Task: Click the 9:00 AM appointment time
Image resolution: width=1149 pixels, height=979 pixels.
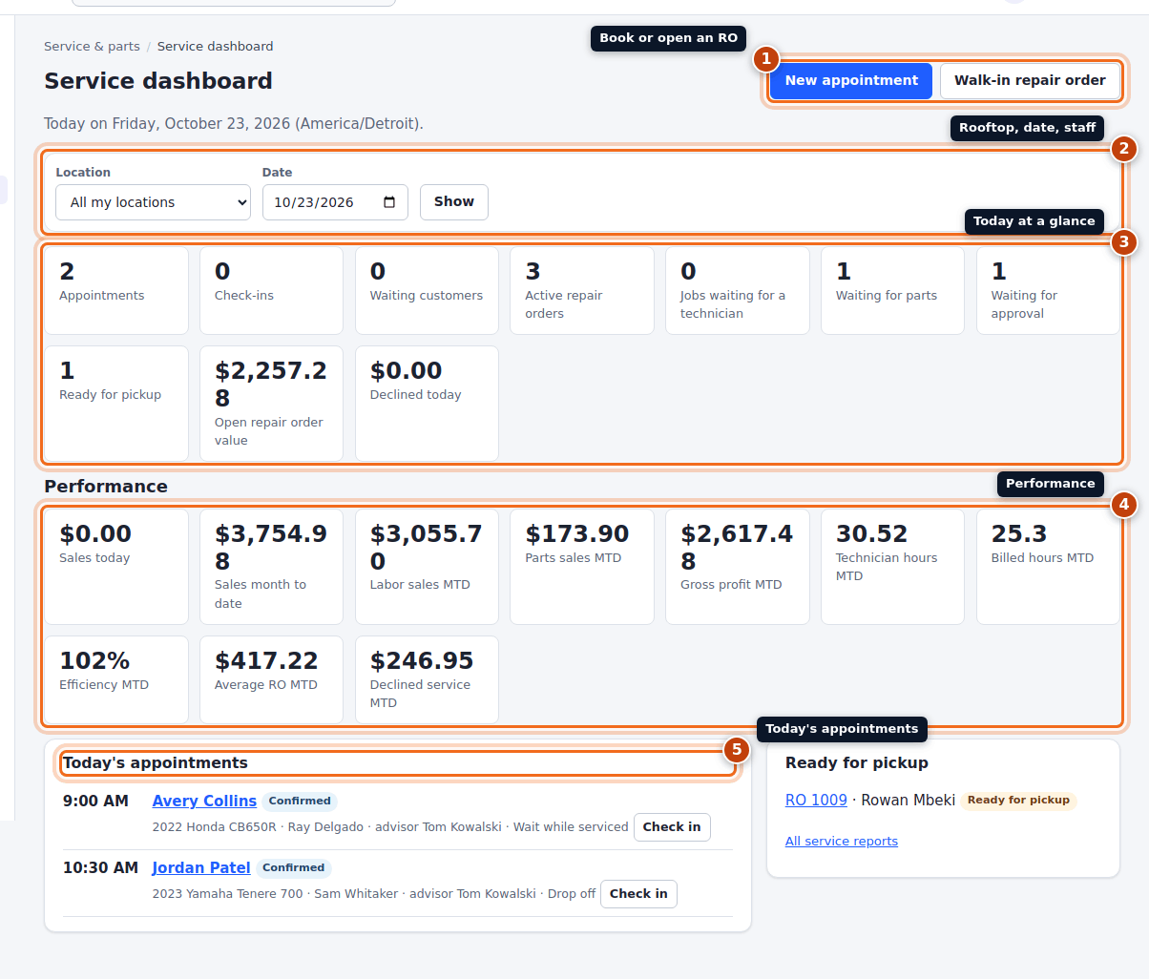Action: click(x=95, y=801)
